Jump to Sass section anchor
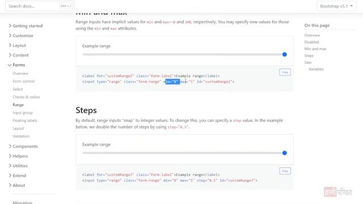This screenshot has height=204, width=363. (308, 62)
